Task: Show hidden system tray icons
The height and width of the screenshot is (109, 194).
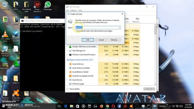Action: tap(170, 106)
